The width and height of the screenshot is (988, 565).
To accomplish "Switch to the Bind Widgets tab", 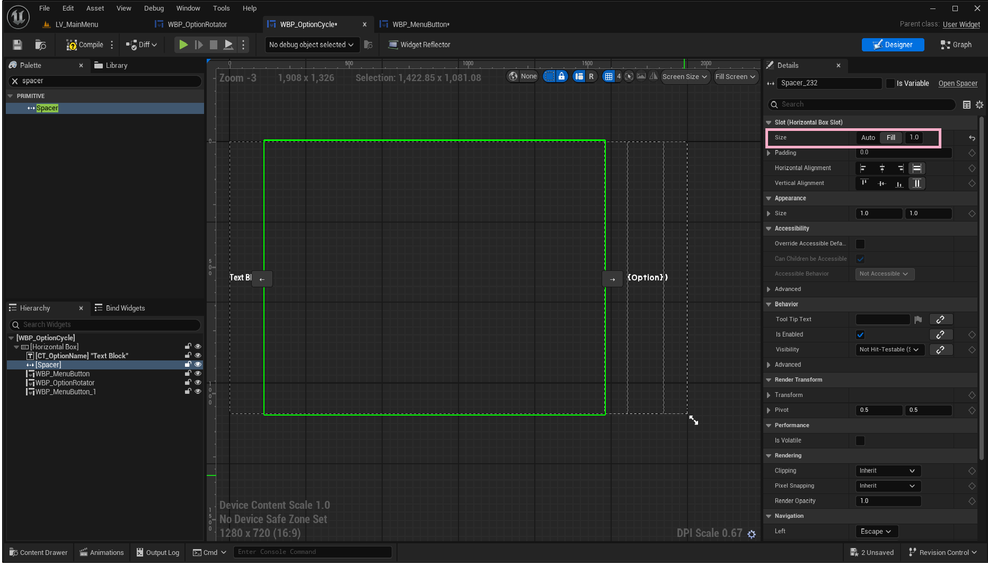I will pyautogui.click(x=120, y=308).
